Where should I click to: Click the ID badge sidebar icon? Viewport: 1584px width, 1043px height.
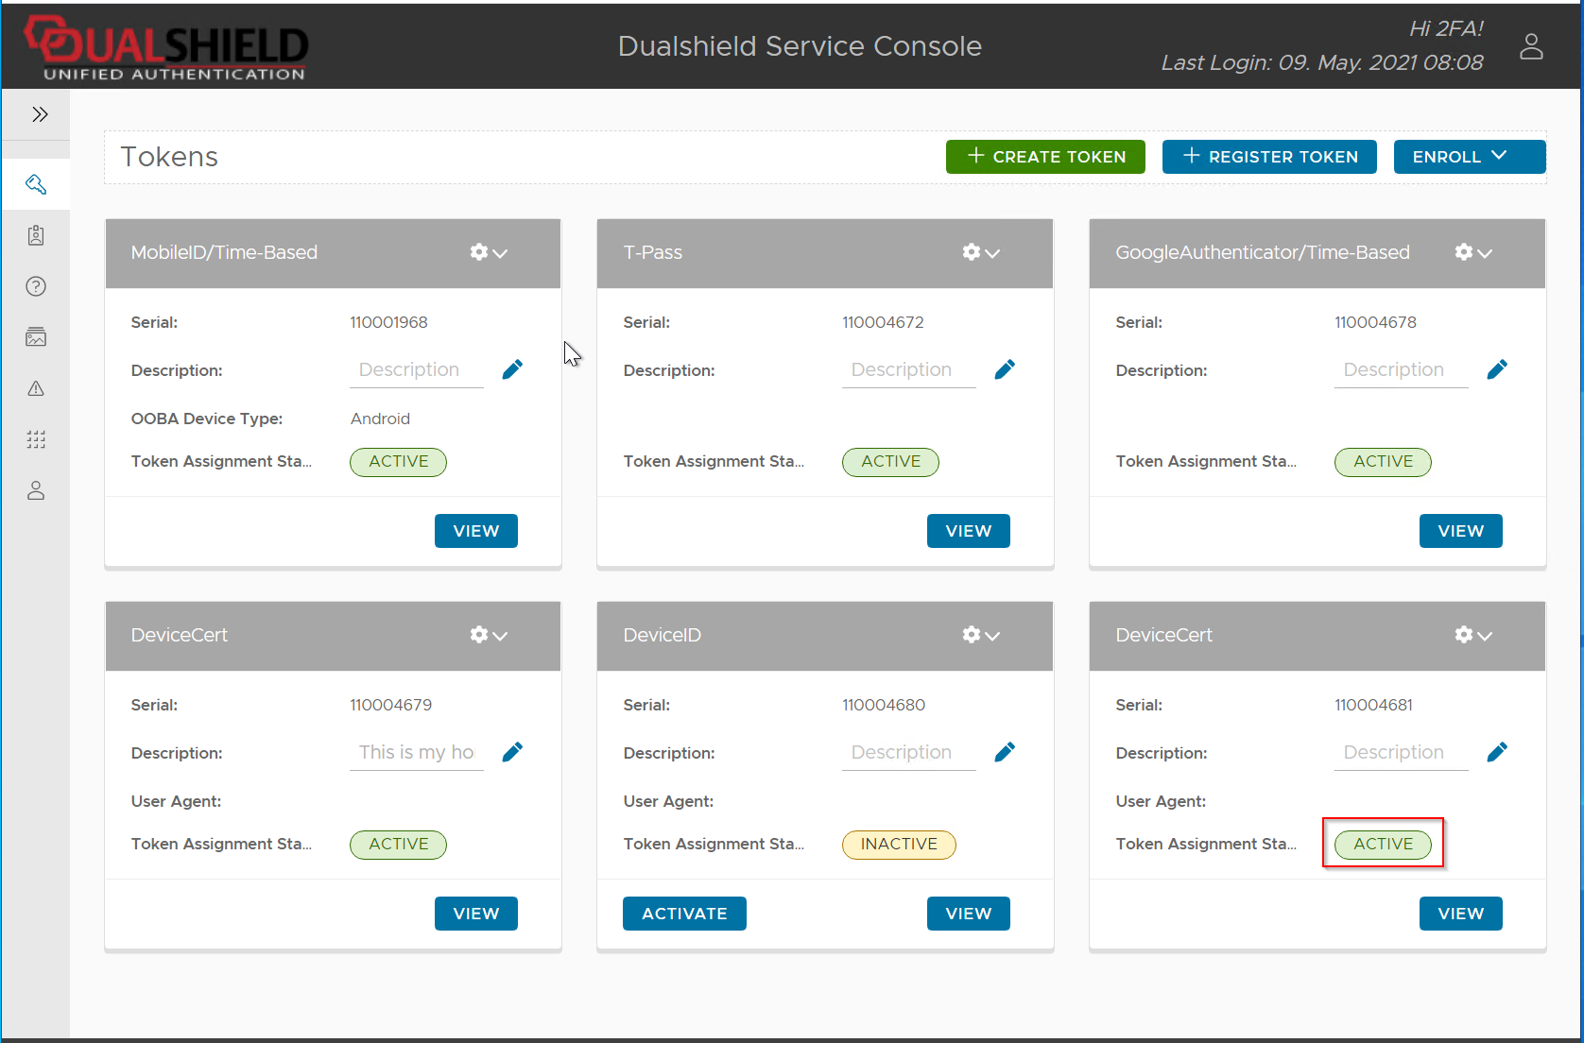coord(36,235)
